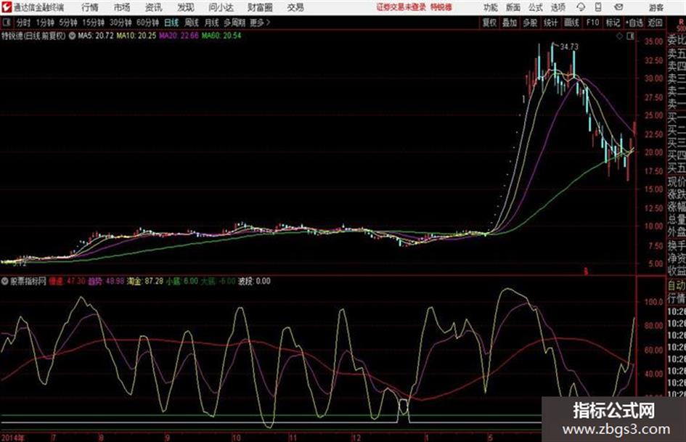
Task: Click the 35.00 price axis label
Action: click(x=654, y=41)
